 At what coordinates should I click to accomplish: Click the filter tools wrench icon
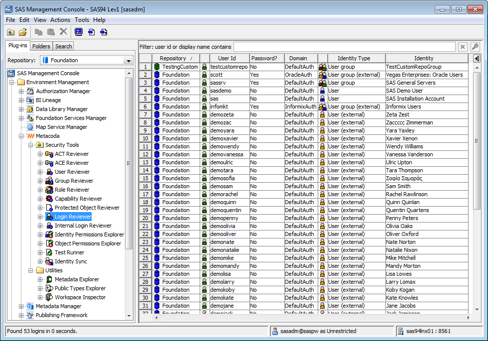475,47
